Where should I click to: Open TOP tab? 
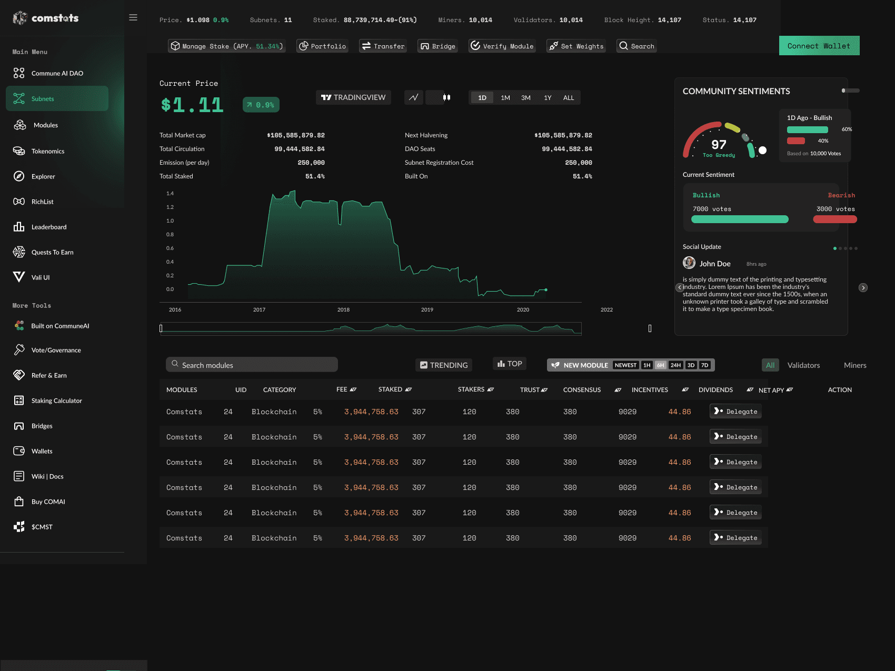[x=510, y=364]
